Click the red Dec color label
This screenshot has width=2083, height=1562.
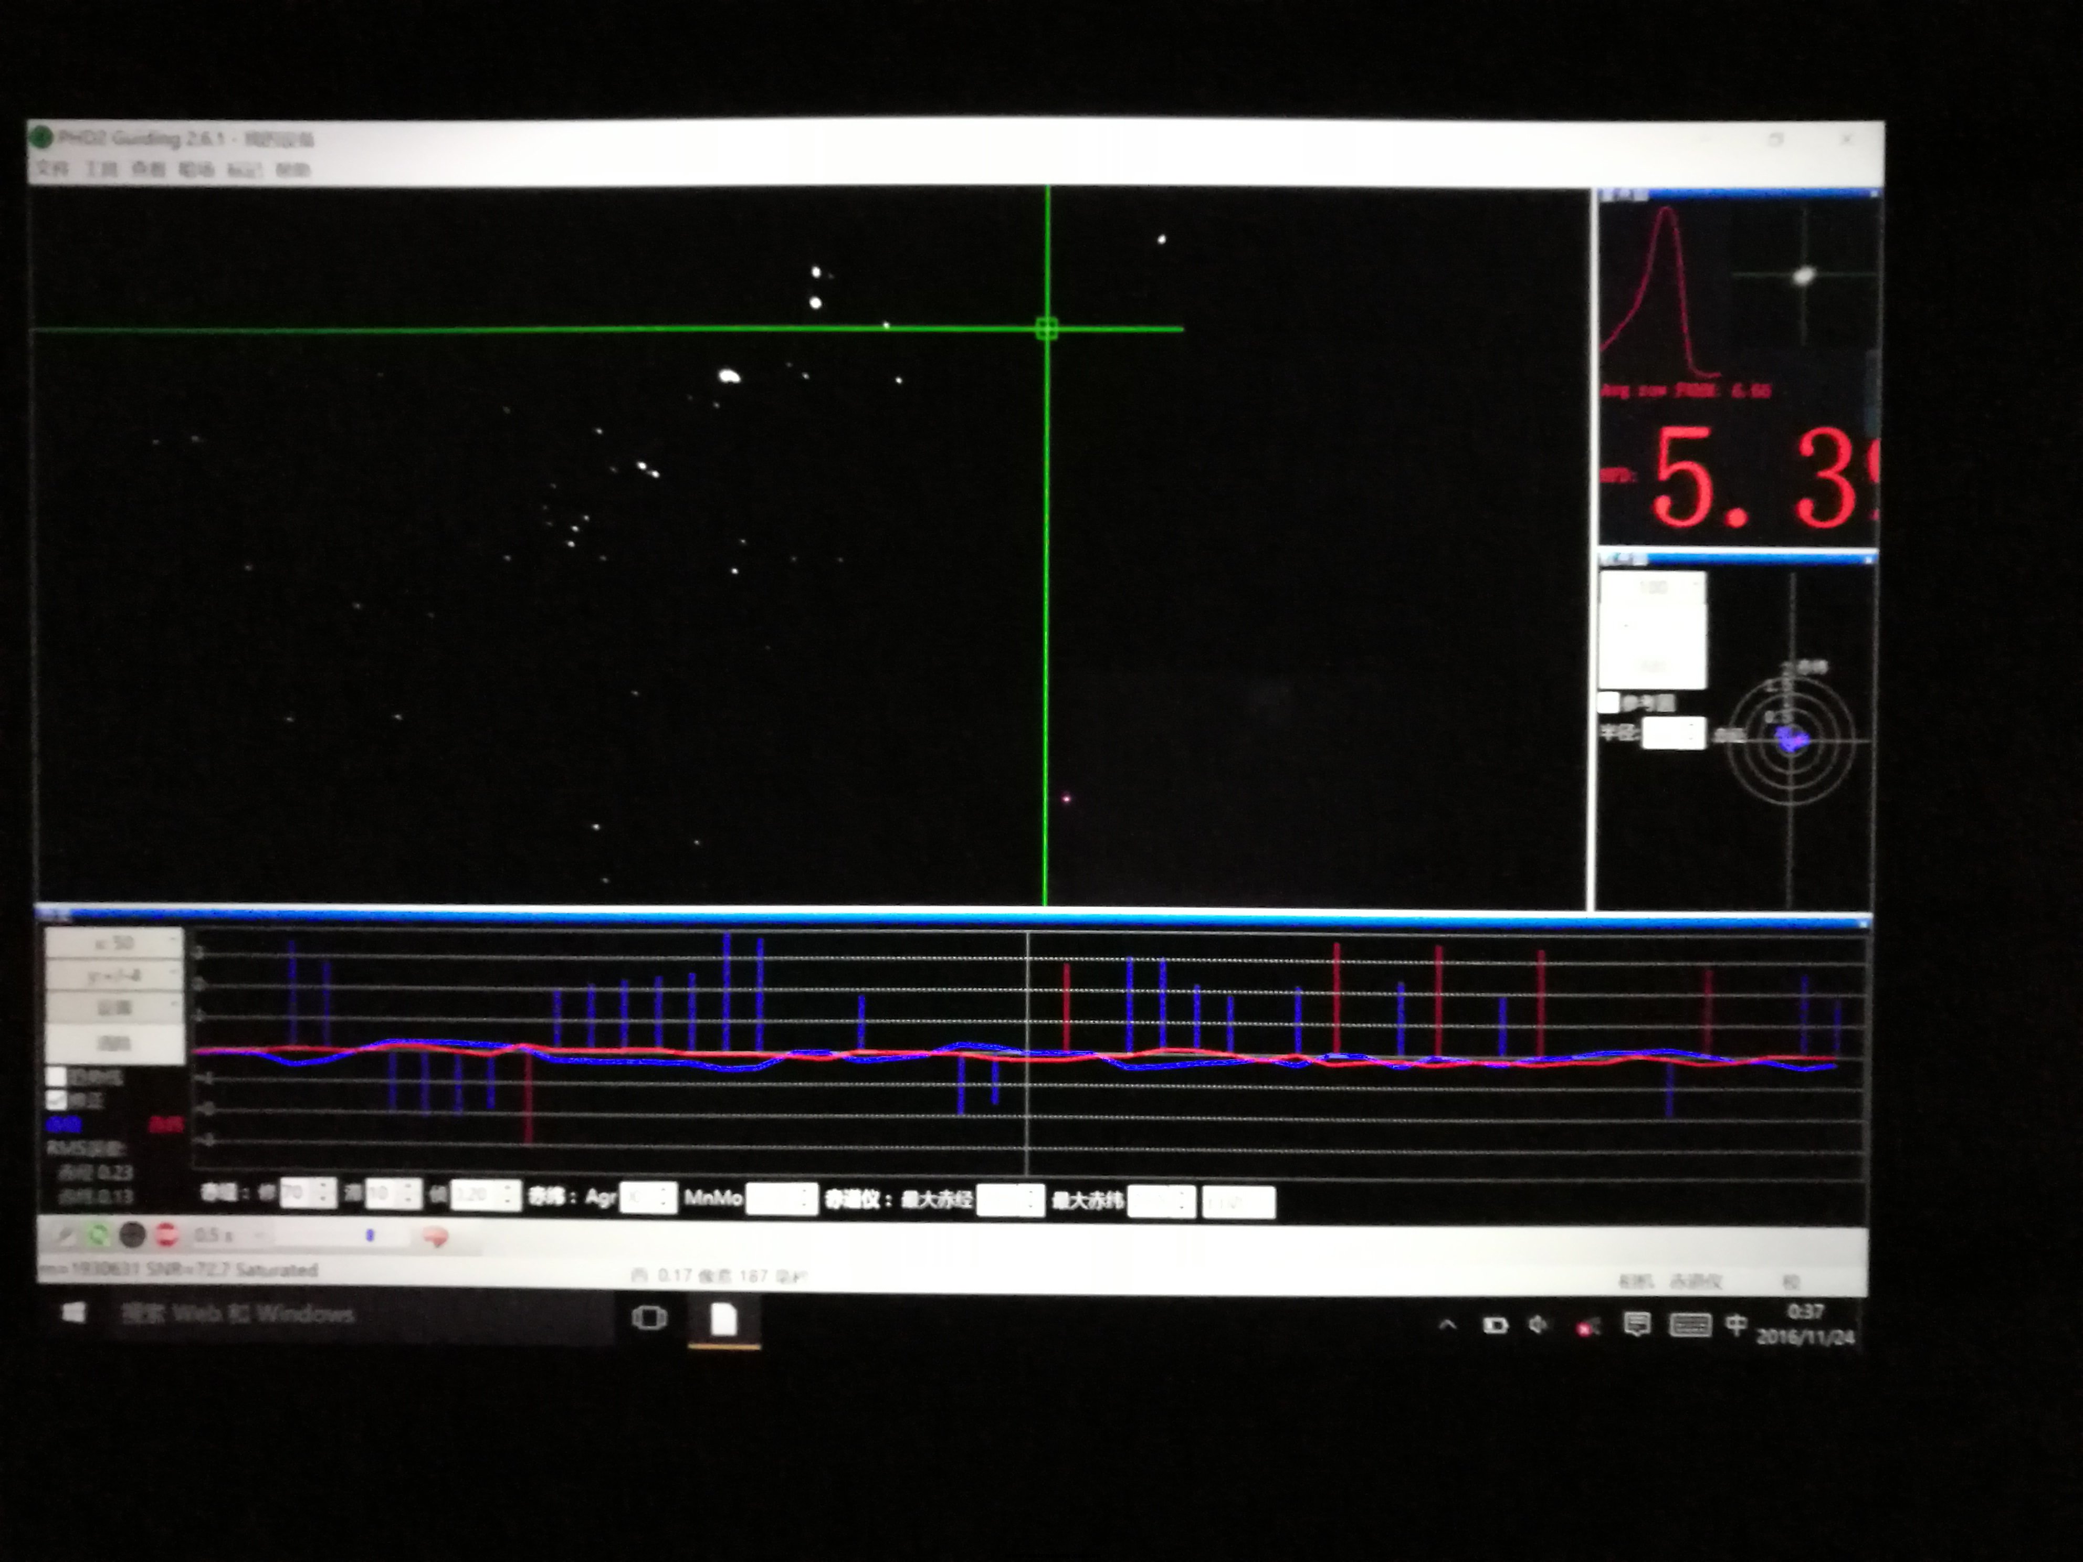tap(166, 1124)
